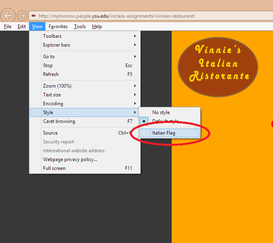Select Full screen menu entry
The width and height of the screenshot is (273, 243).
[54, 168]
